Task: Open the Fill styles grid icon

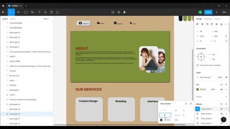Action: click(221, 85)
